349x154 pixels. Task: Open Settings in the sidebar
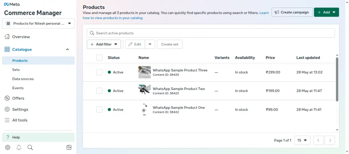[38, 109]
